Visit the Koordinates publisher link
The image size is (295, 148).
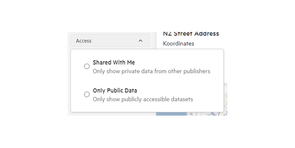tap(179, 44)
